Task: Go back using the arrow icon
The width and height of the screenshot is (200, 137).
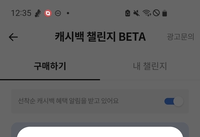Action: tap(13, 37)
